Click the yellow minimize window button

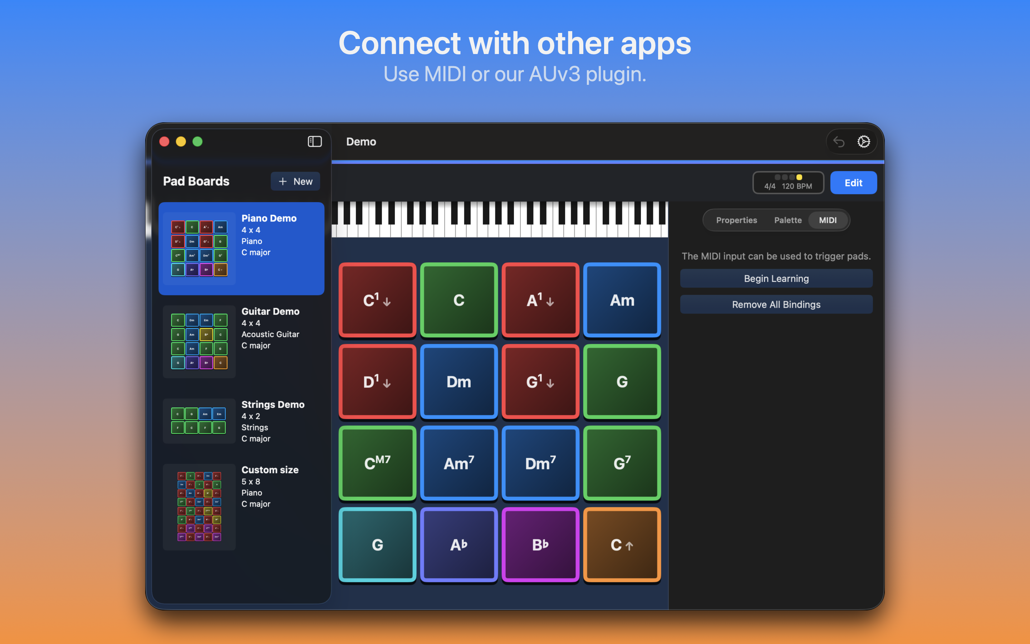click(x=181, y=141)
